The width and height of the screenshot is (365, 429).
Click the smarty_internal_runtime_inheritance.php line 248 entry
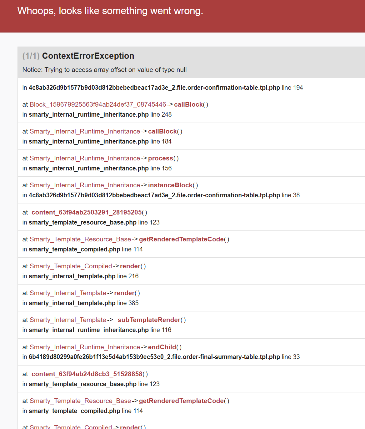pyautogui.click(x=97, y=114)
